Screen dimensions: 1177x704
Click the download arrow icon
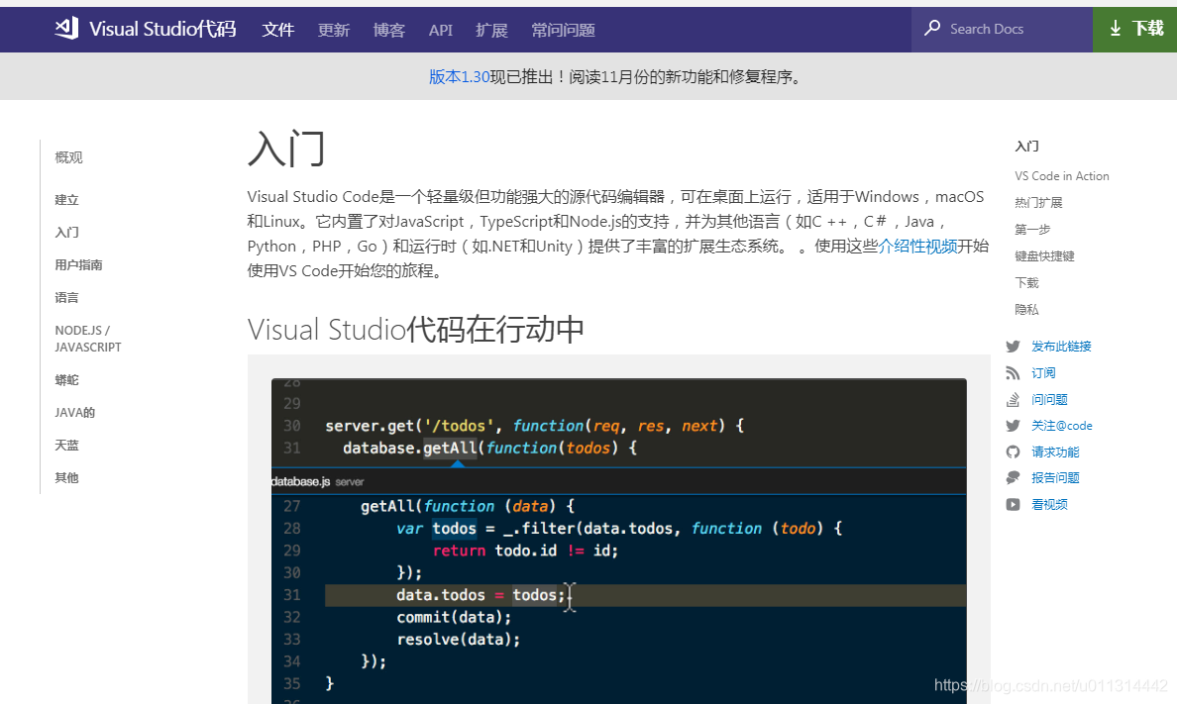point(1116,29)
